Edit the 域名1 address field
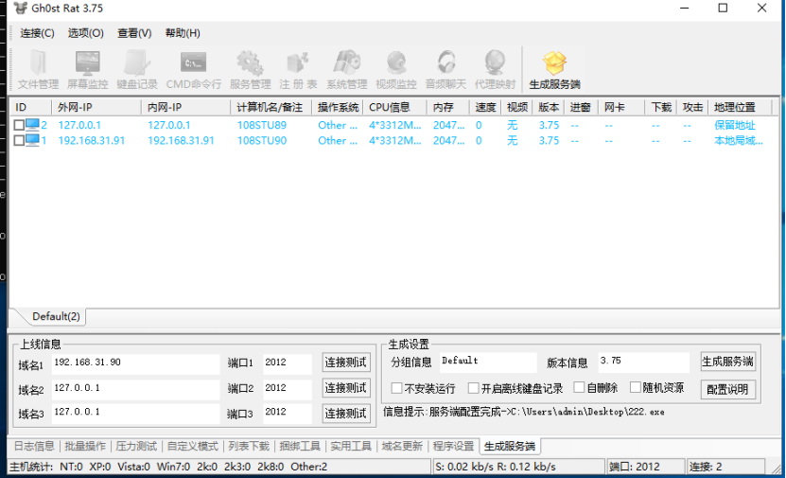Image resolution: width=786 pixels, height=478 pixels. pyautogui.click(x=135, y=363)
